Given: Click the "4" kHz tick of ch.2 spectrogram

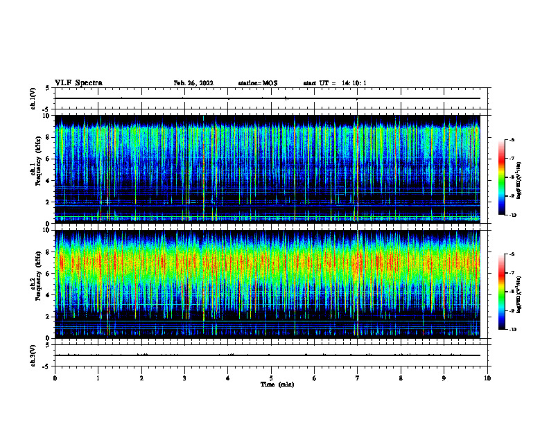Looking at the screenshot, I should tap(49, 295).
